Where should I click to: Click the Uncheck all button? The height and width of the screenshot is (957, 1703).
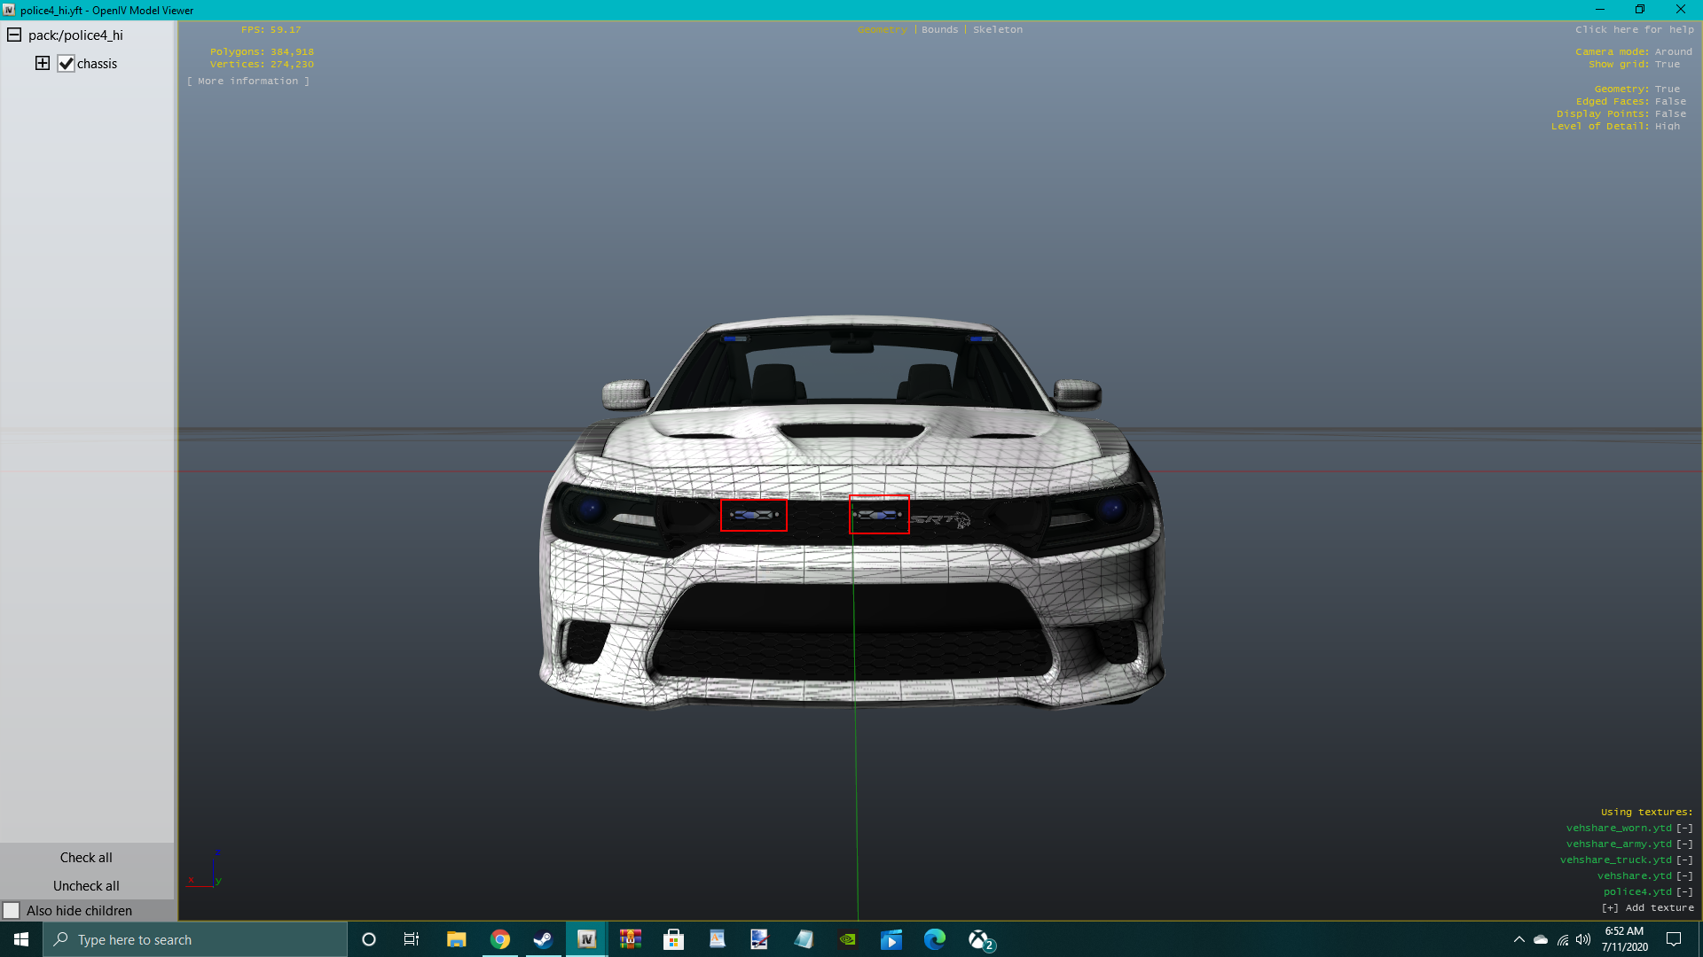pyautogui.click(x=86, y=885)
